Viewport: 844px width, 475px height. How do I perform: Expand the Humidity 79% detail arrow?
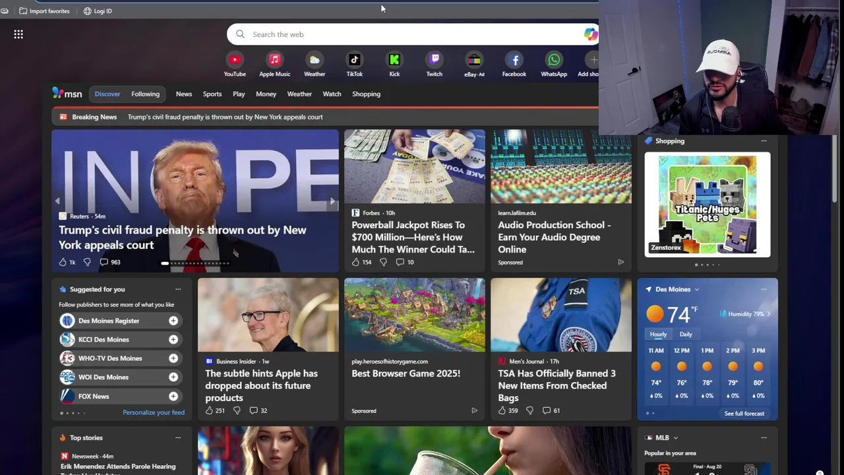[x=768, y=314]
